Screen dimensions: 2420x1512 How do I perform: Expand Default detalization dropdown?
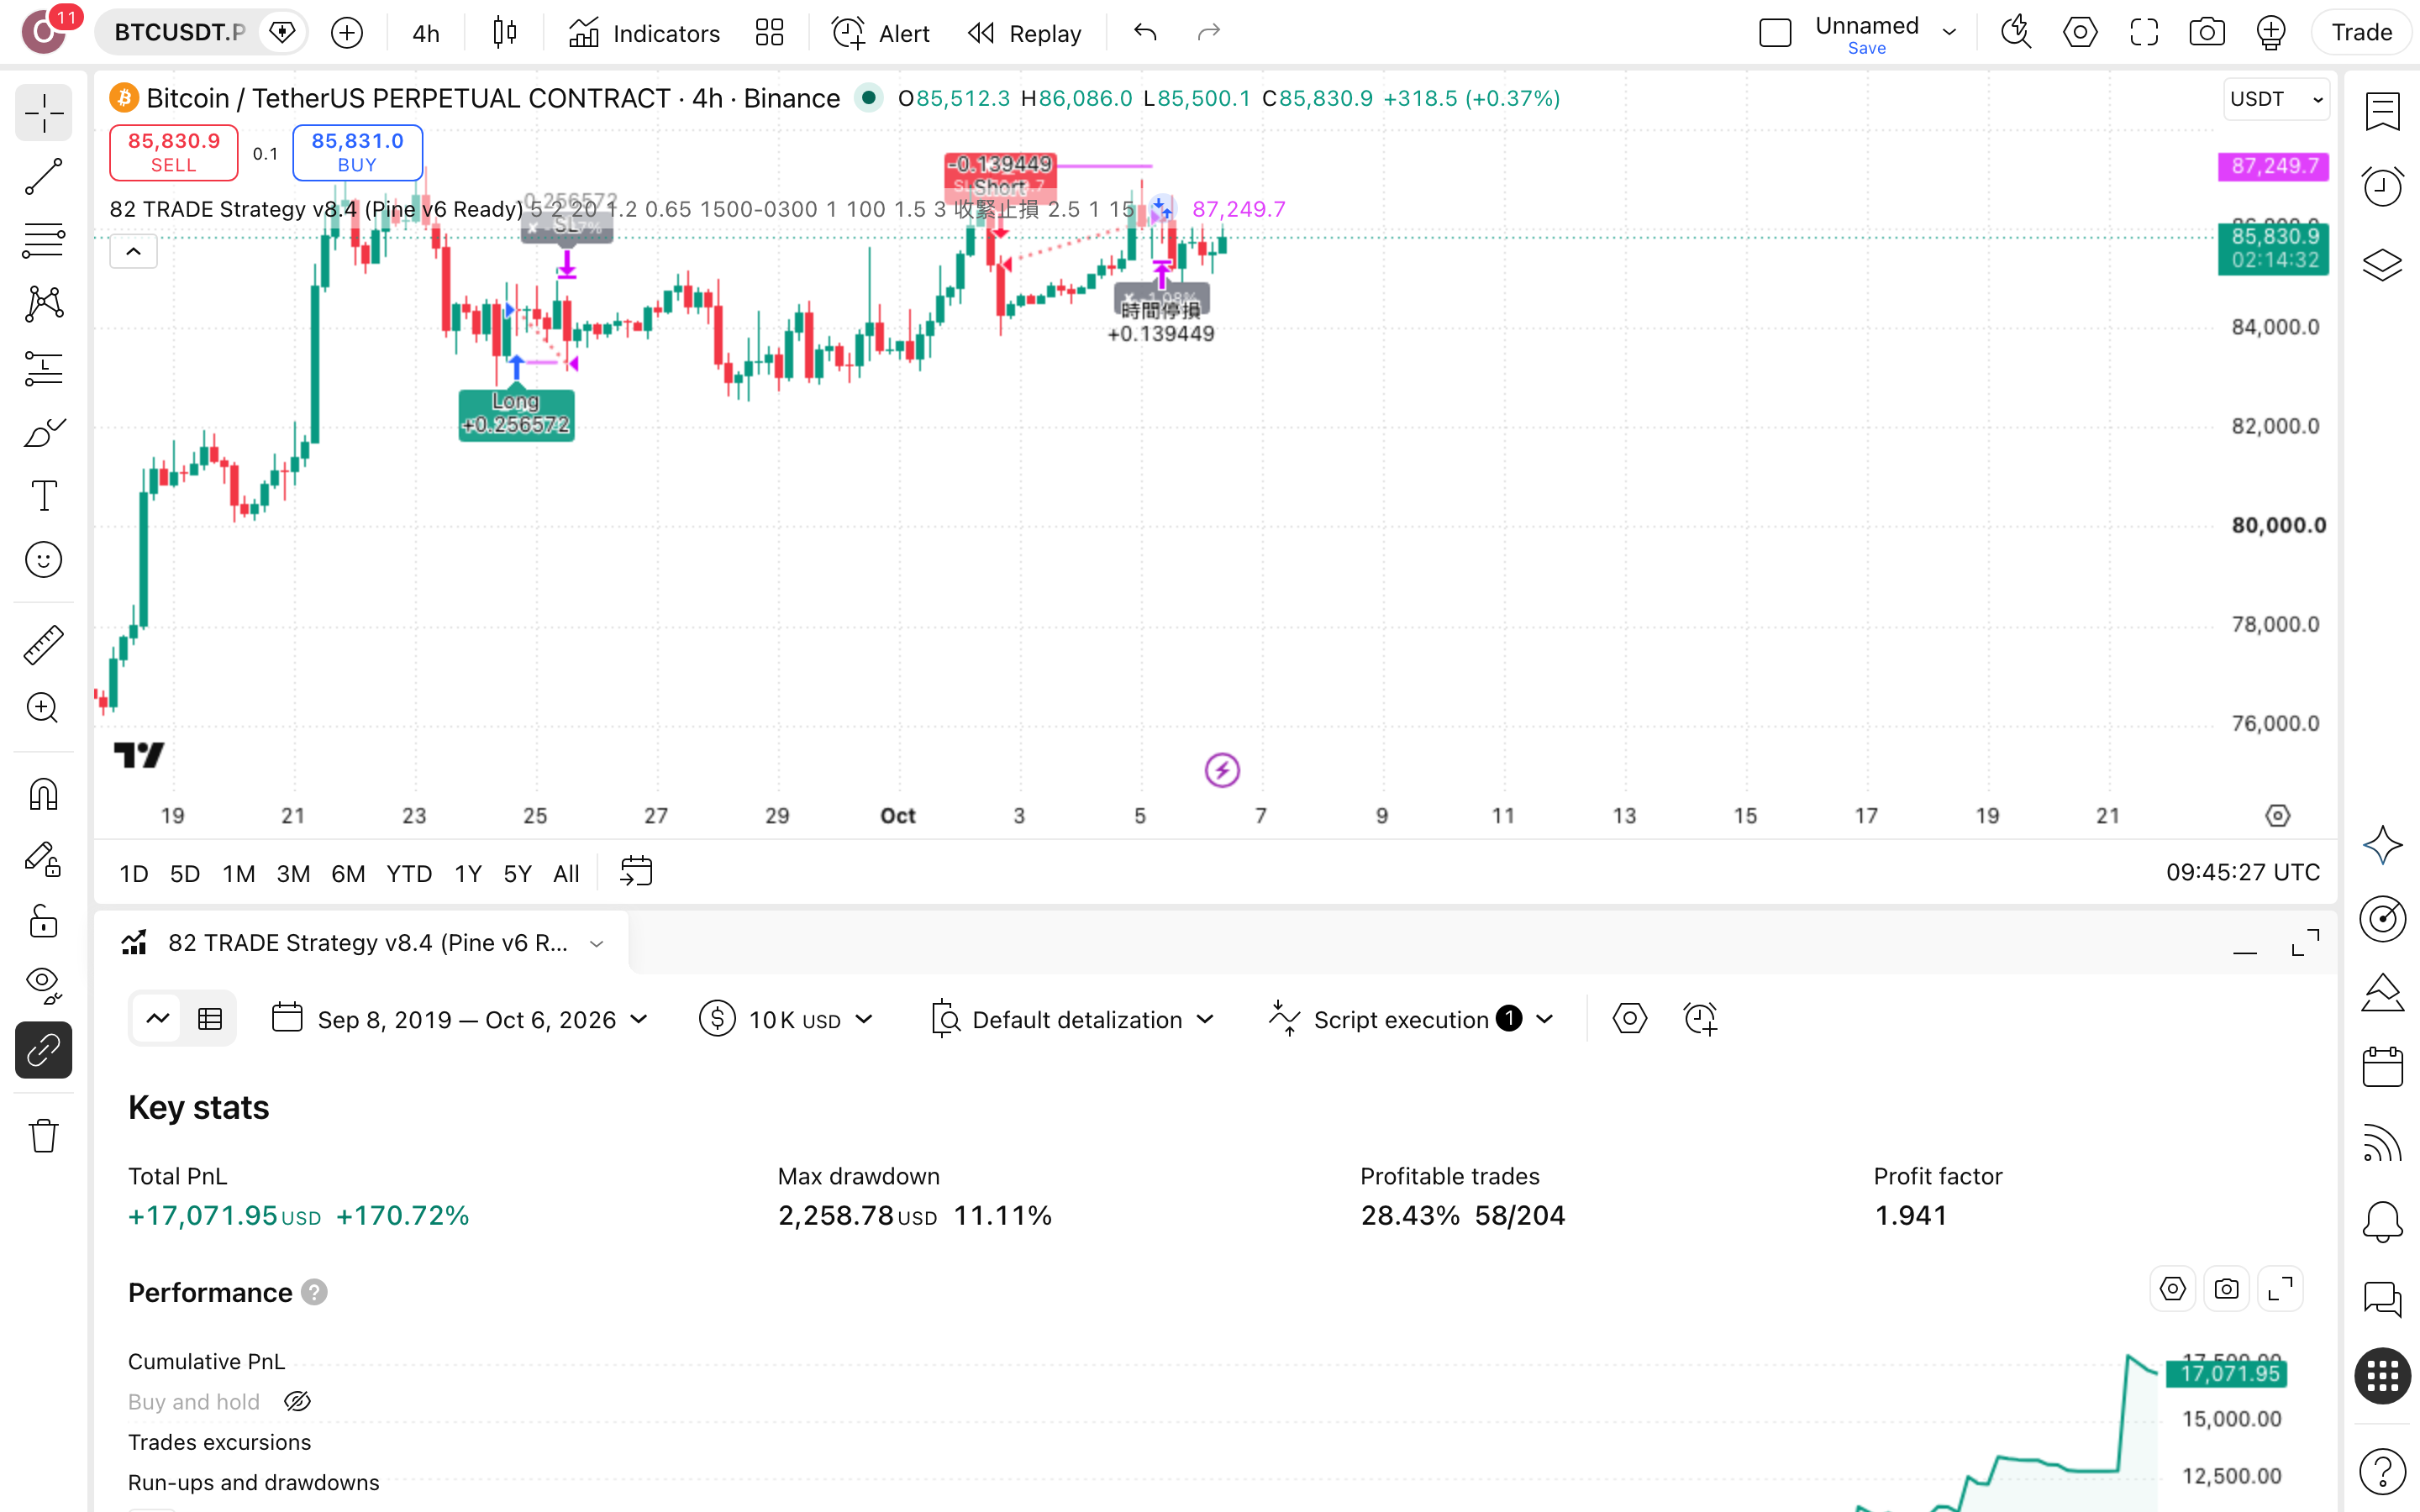pos(1073,1020)
